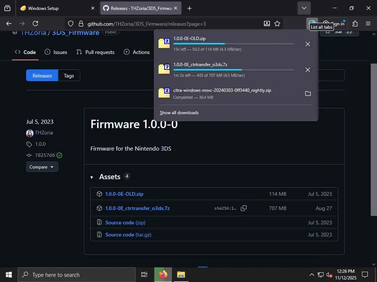This screenshot has width=377, height=282.
Task: Open commit 78257d6
Action: [x=45, y=155]
